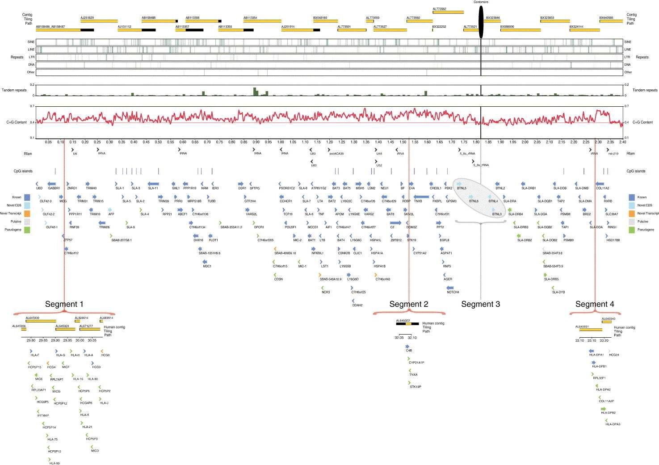This screenshot has width=659, height=465.
Task: Click the OLF42-1 gene label
Action: (x=52, y=227)
